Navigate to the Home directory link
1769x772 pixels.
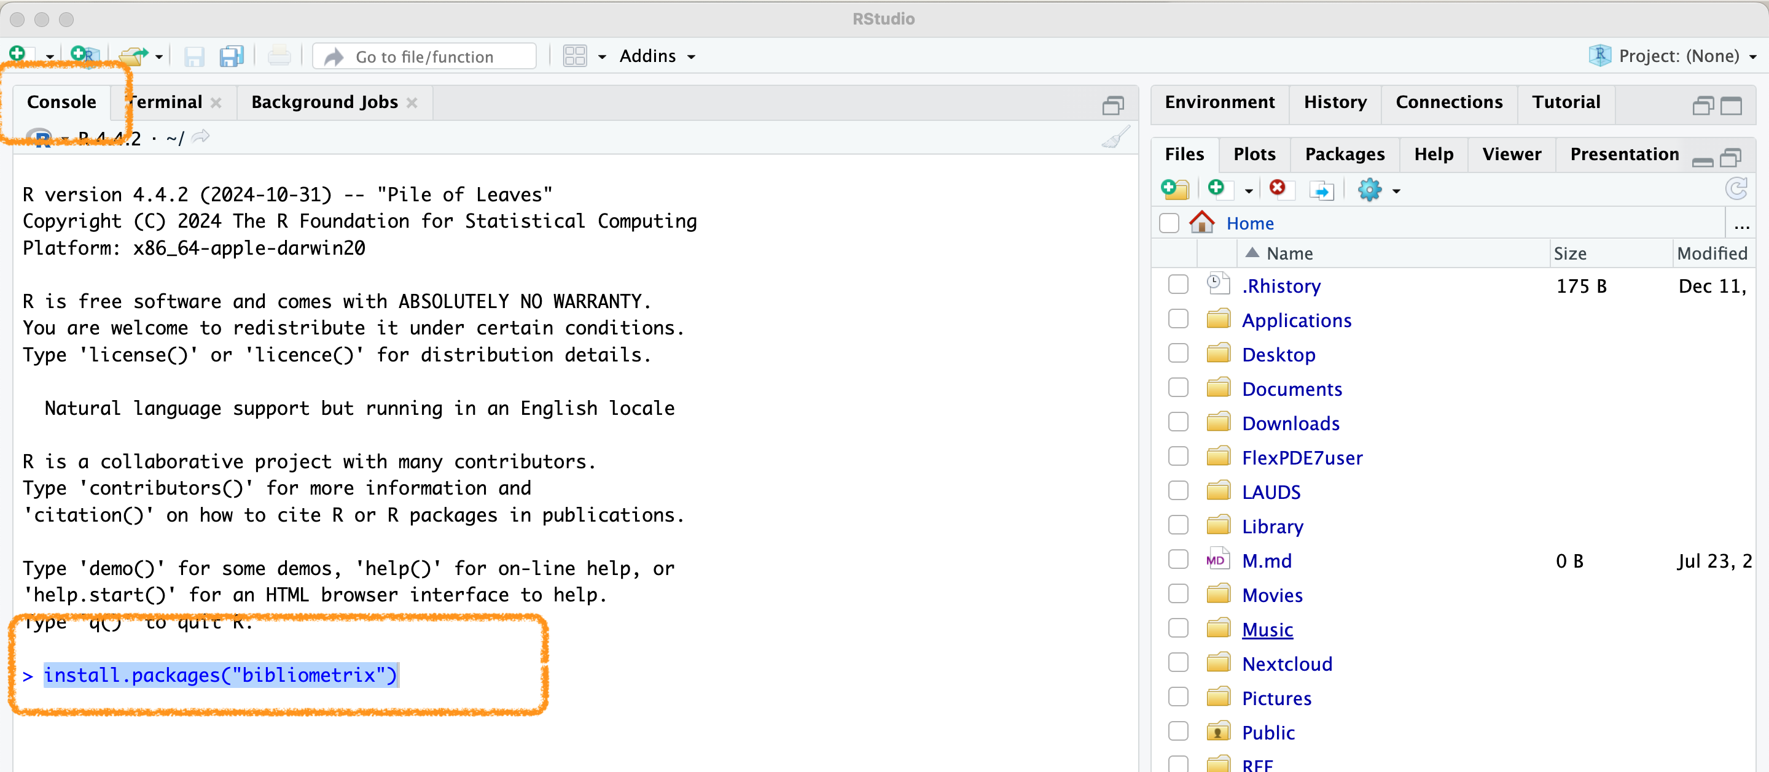point(1249,223)
